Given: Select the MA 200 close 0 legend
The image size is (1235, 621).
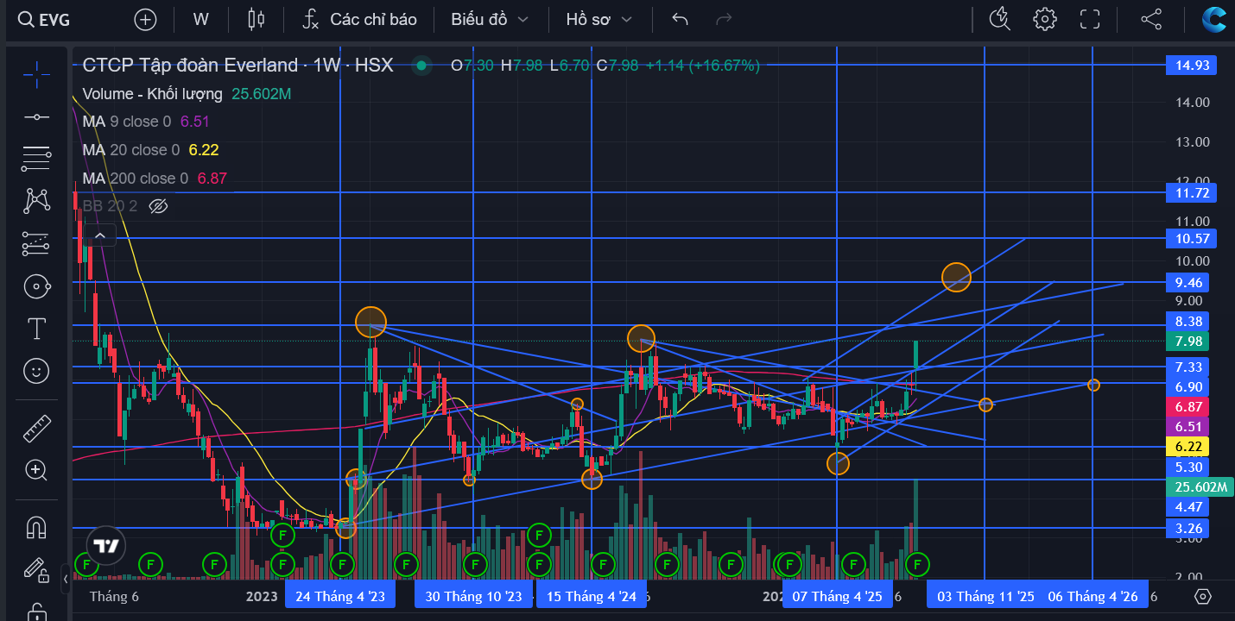Looking at the screenshot, I should point(135,179).
